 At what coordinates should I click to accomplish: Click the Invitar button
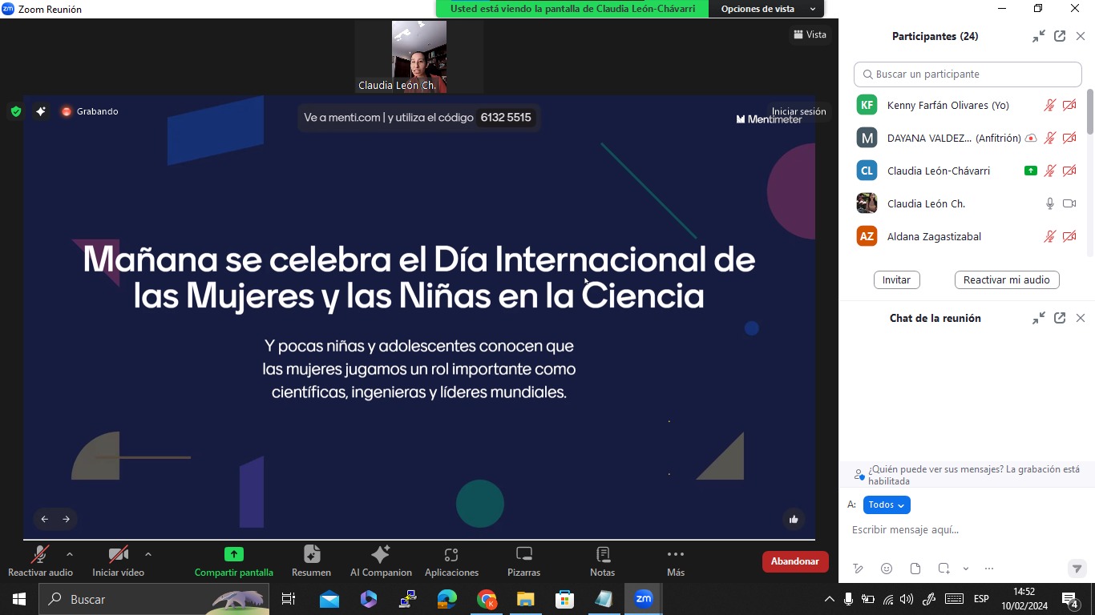coord(896,280)
